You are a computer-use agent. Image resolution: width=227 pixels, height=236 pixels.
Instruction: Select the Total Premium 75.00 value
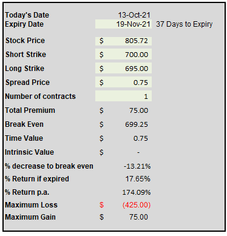(139, 110)
